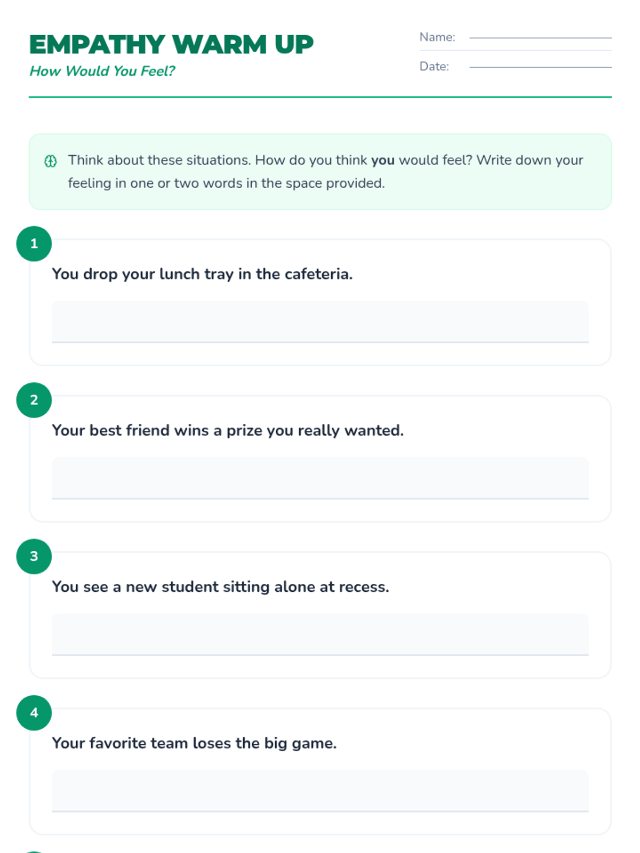Click the Date: label
The width and height of the screenshot is (640, 853).
[434, 67]
